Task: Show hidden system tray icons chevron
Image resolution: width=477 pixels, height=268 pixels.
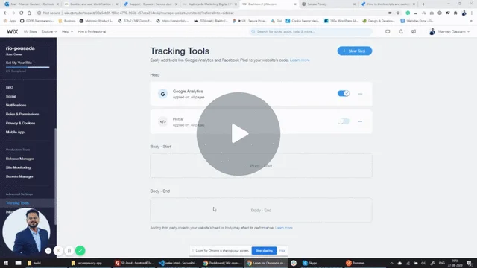Action: coord(391,263)
